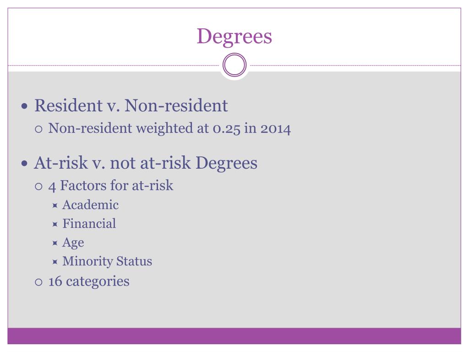Image resolution: width=469 pixels, height=352 pixels.
Task: Click star bullet beside Minority Status
Action: pyautogui.click(x=55, y=262)
